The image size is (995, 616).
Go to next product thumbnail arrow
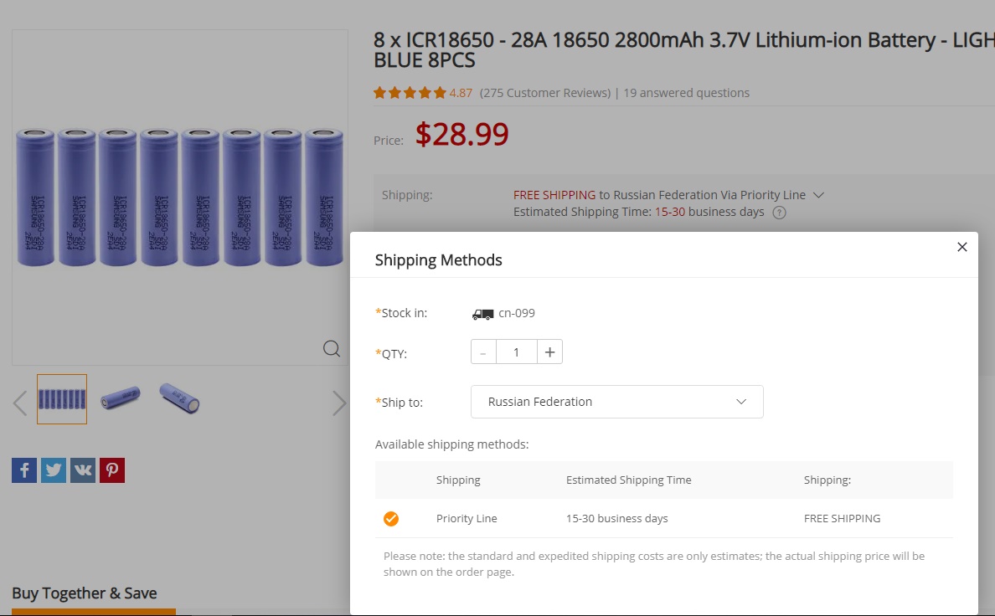pos(339,403)
